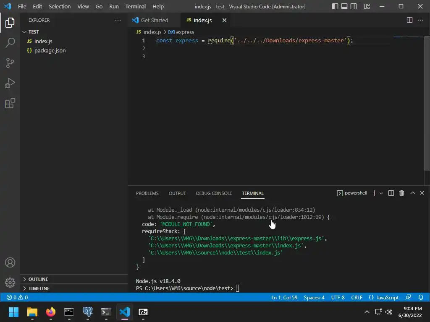Image resolution: width=430 pixels, height=322 pixels.
Task: Switch to the DEBUG CONSOLE tab
Action: coord(214,193)
